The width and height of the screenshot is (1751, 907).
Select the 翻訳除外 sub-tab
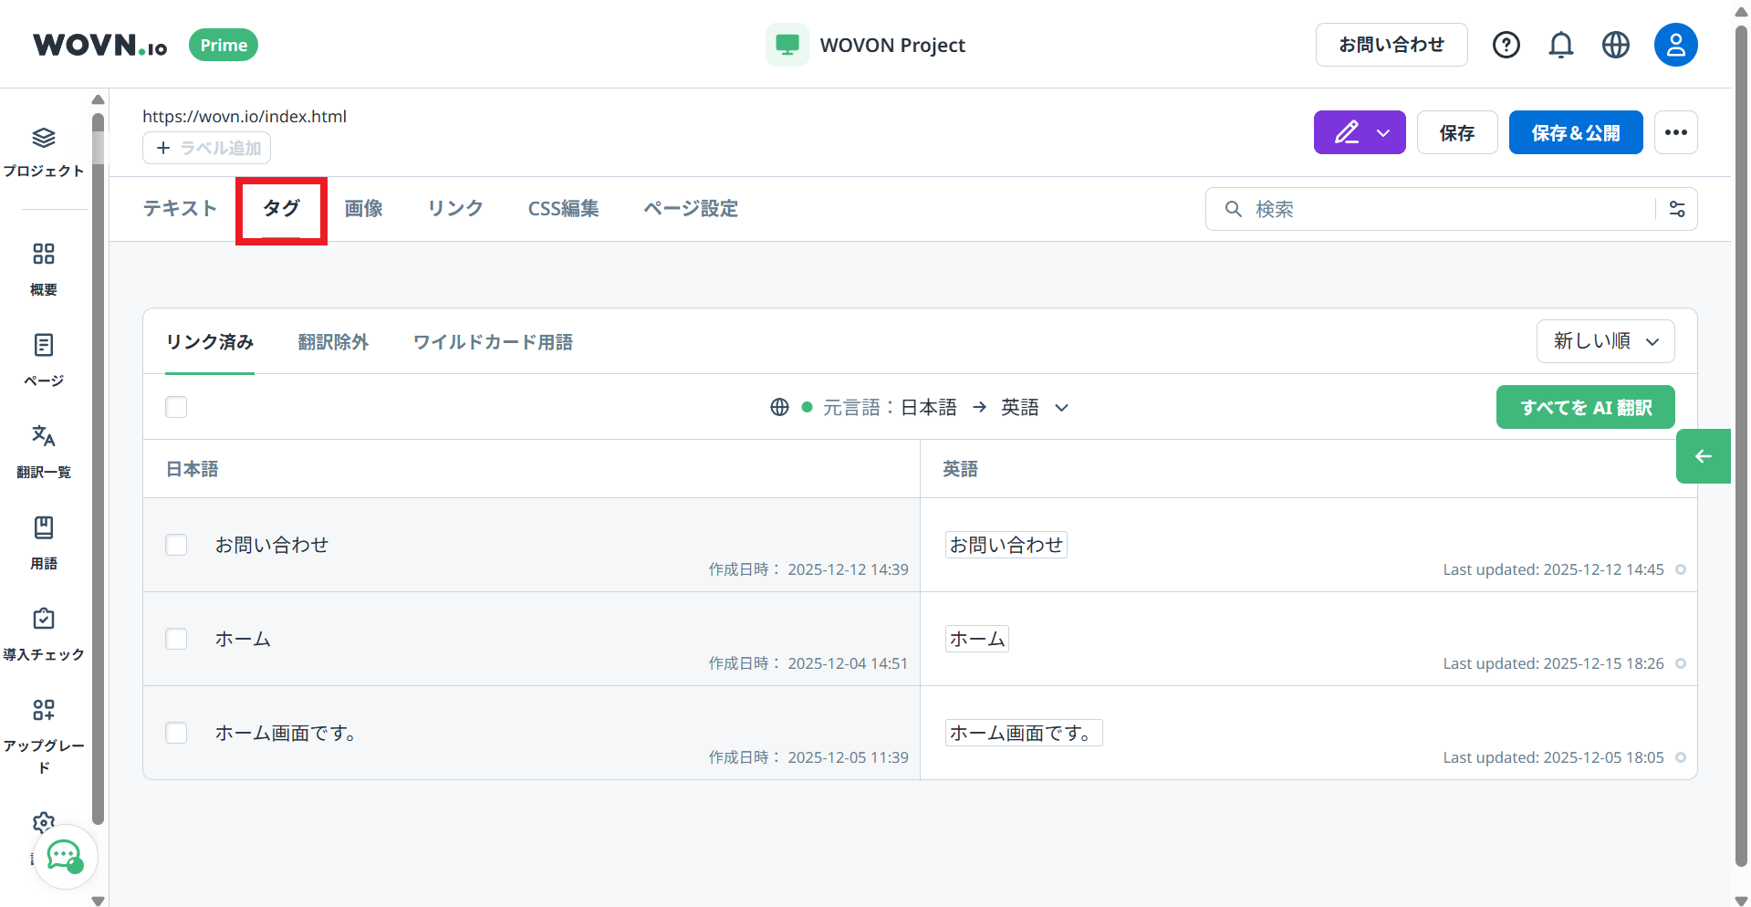point(333,342)
